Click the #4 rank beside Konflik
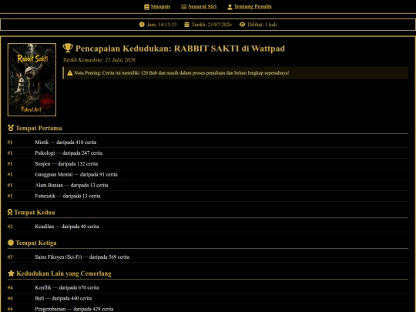 (x=10, y=287)
